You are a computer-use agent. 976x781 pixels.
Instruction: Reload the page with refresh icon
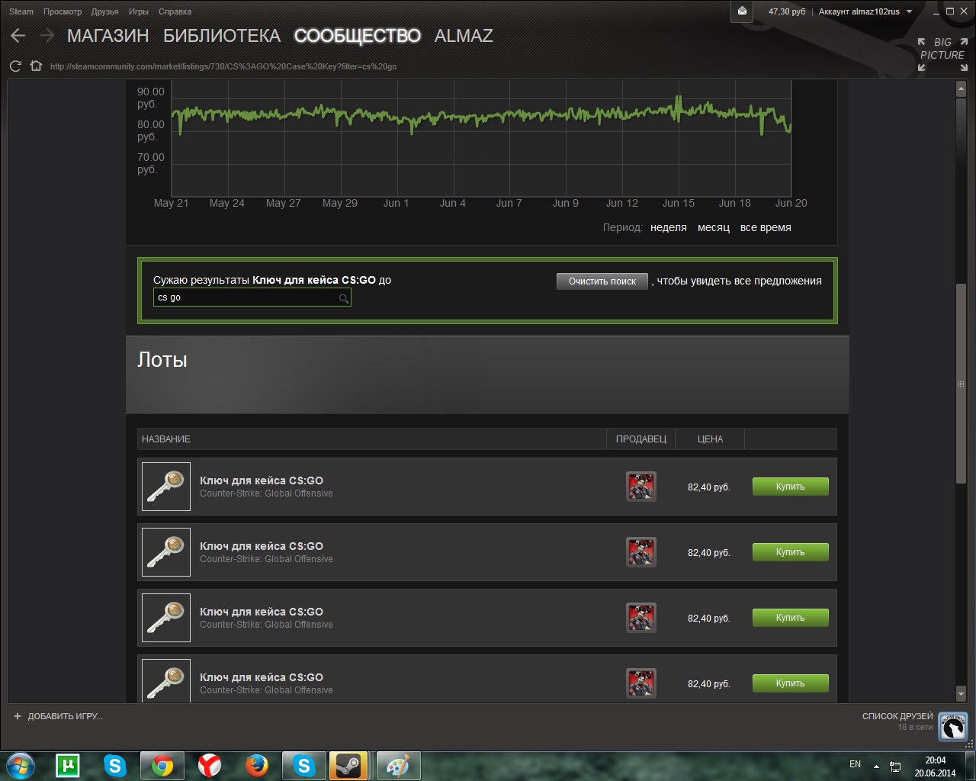point(15,66)
